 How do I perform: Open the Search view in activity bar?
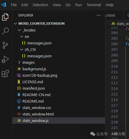5,31
